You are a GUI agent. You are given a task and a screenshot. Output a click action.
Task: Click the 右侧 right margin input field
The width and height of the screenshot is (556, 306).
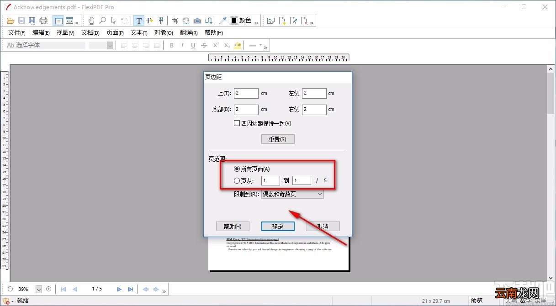[x=314, y=110]
